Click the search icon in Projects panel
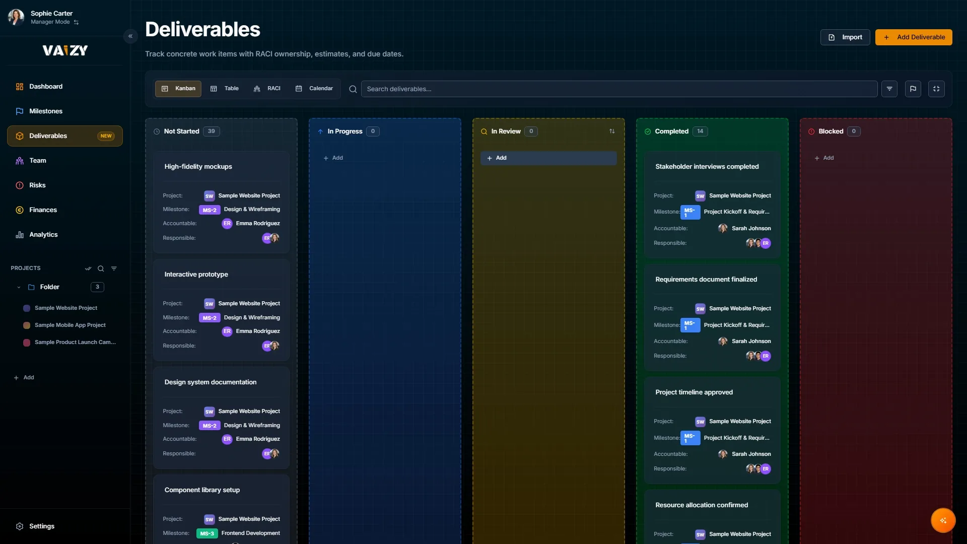The height and width of the screenshot is (544, 967). point(101,268)
